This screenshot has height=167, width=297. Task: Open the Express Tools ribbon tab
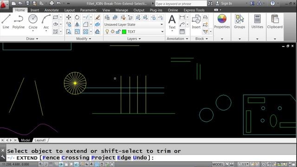pos(194,10)
